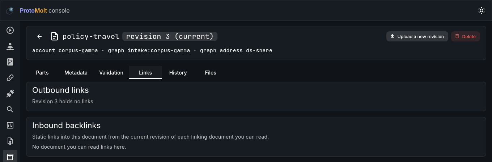
Task: Click Upload a new revision button
Action: [417, 36]
